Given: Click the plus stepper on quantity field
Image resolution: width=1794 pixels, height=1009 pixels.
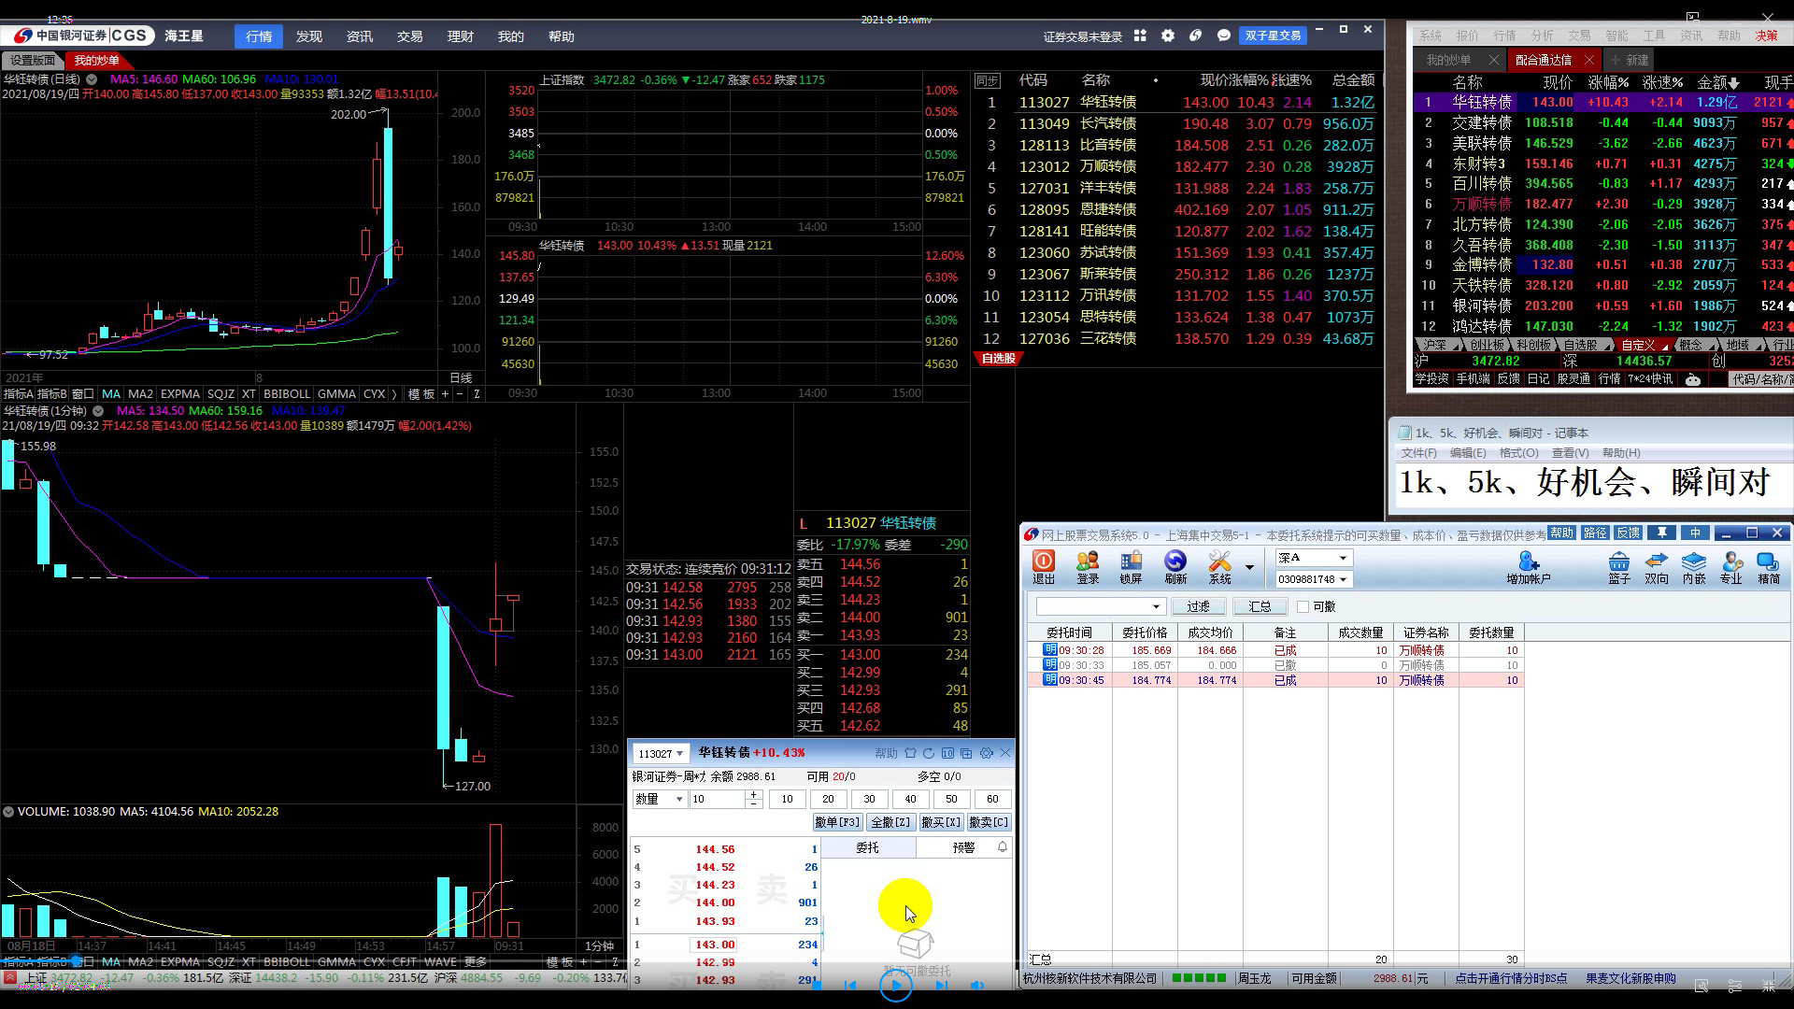Looking at the screenshot, I should coord(753,794).
